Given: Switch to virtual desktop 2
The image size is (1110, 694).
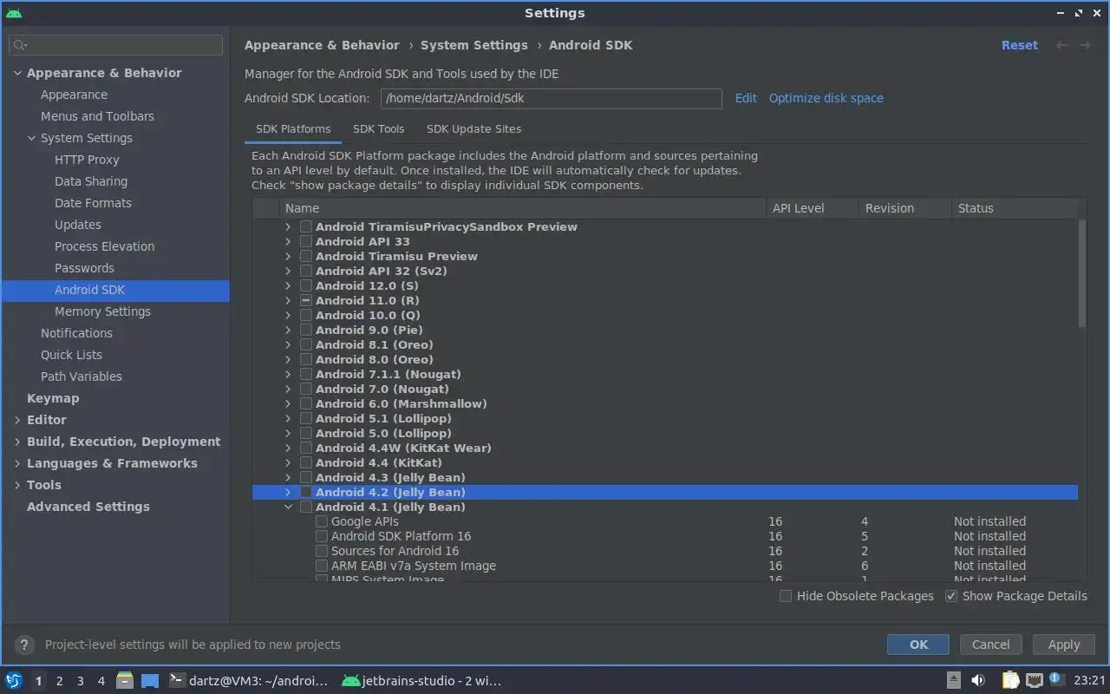Looking at the screenshot, I should [59, 681].
